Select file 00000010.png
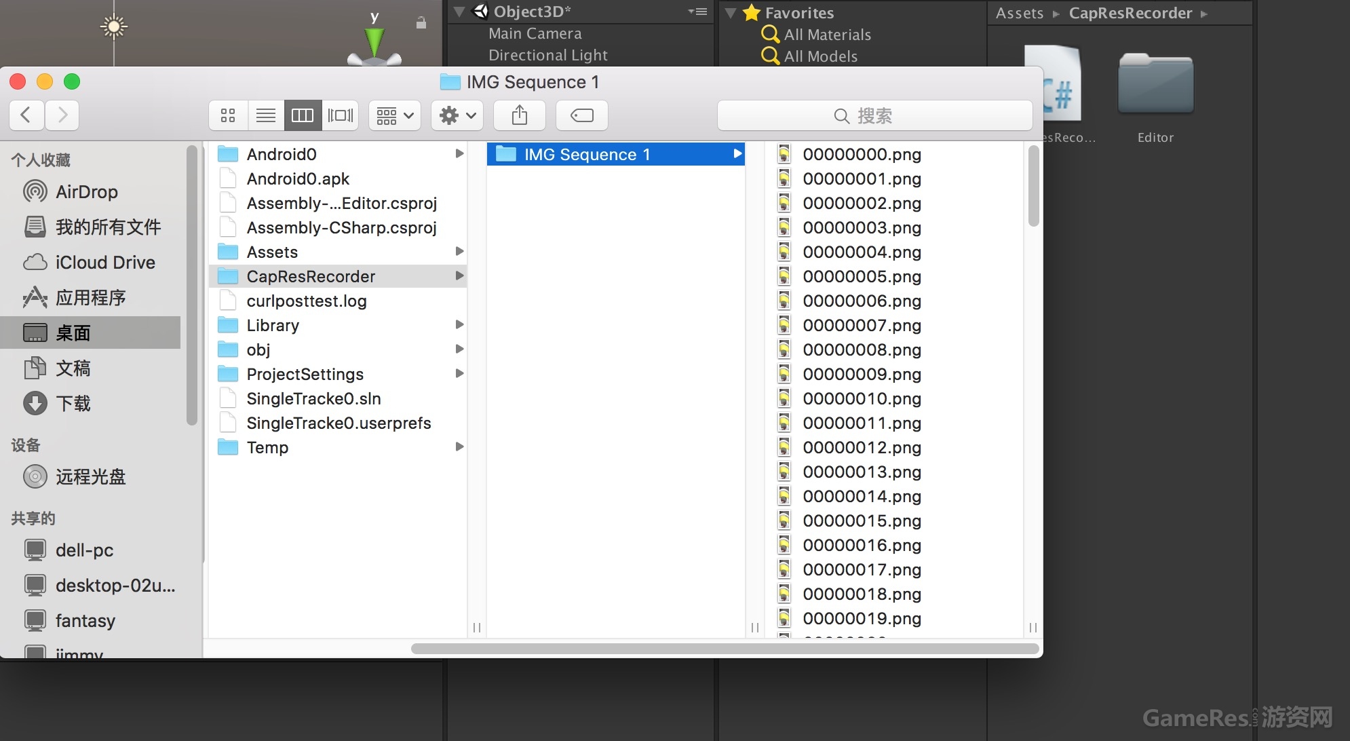The width and height of the screenshot is (1350, 741). point(893,398)
